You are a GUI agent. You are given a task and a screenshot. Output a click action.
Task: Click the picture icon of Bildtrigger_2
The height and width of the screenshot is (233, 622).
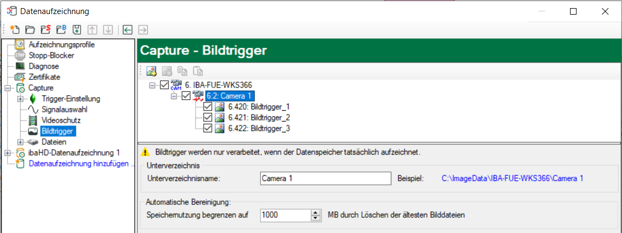coord(220,118)
